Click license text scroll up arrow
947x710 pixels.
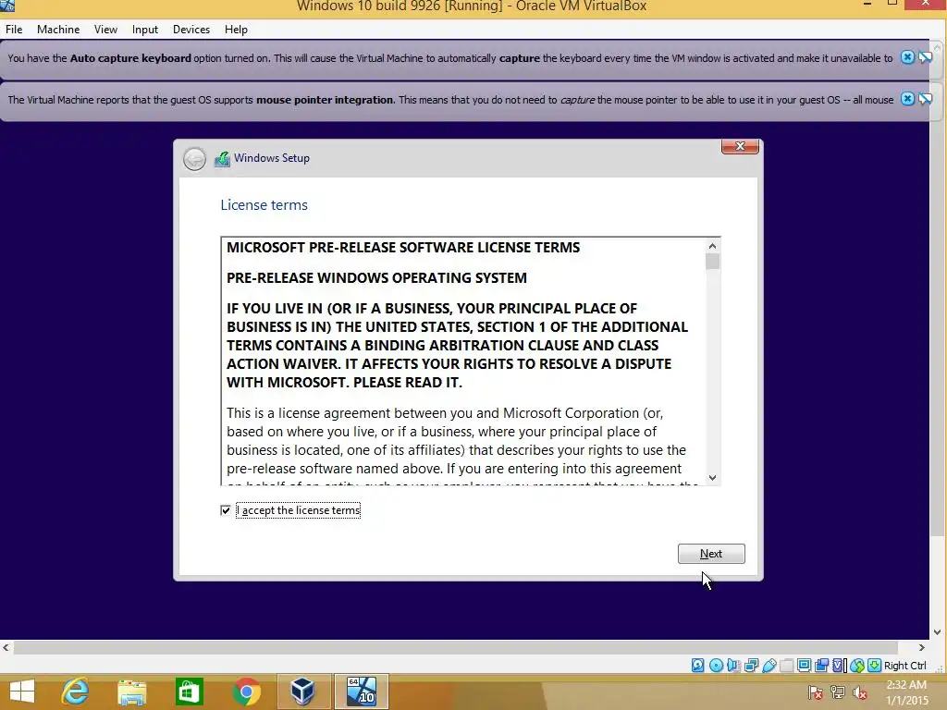[x=713, y=246]
